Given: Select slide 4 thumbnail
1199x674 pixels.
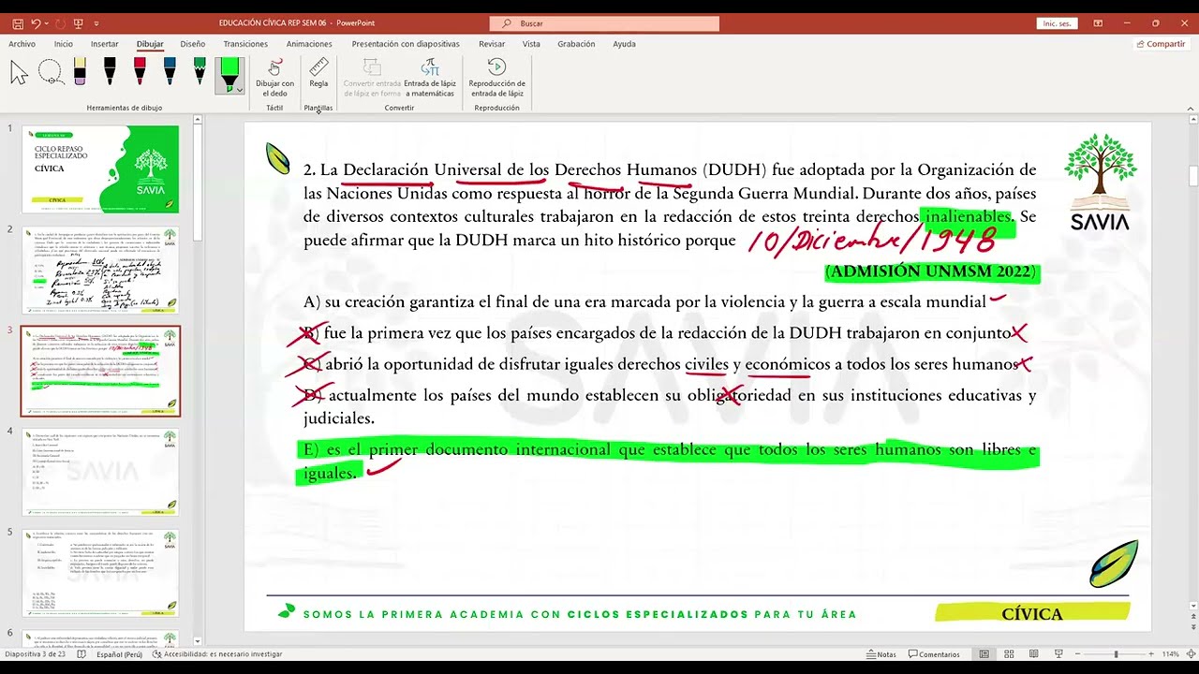Looking at the screenshot, I should click(x=100, y=472).
